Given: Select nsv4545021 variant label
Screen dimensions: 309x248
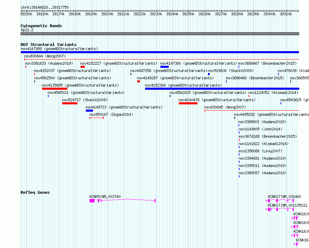Looking at the screenshot, I should tap(86, 93).
